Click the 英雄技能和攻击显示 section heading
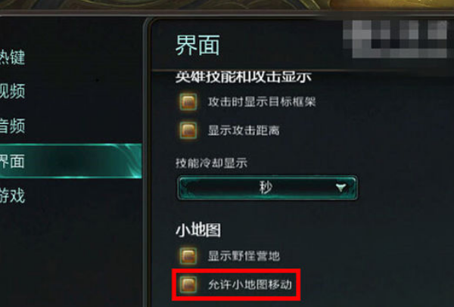 (243, 77)
